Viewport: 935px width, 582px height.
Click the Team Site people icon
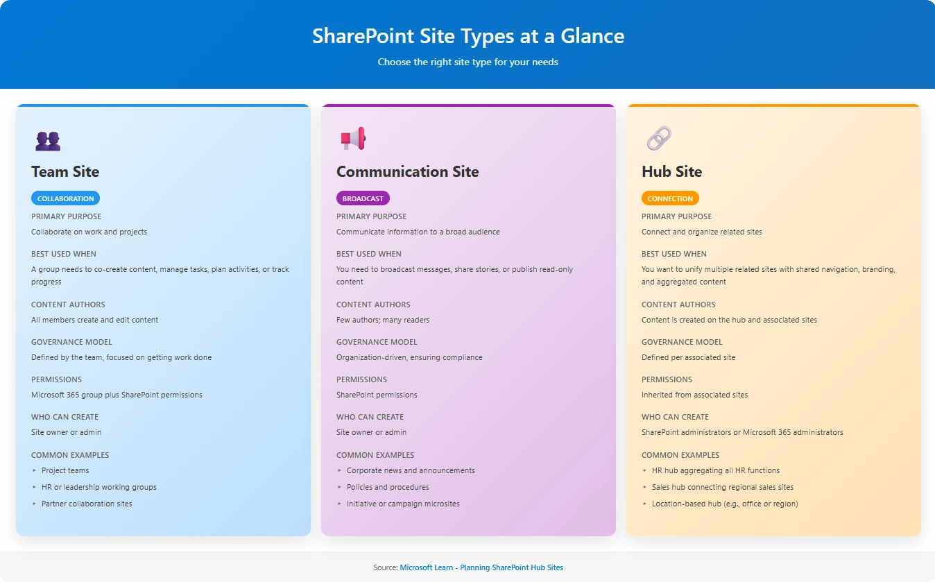pyautogui.click(x=48, y=141)
